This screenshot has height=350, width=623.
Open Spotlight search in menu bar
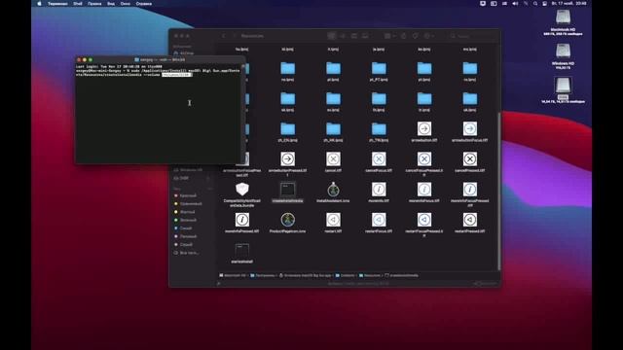(535, 4)
